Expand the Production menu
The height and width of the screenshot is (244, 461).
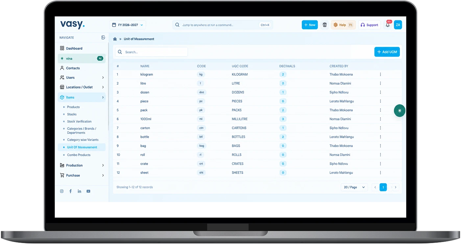coord(82,165)
